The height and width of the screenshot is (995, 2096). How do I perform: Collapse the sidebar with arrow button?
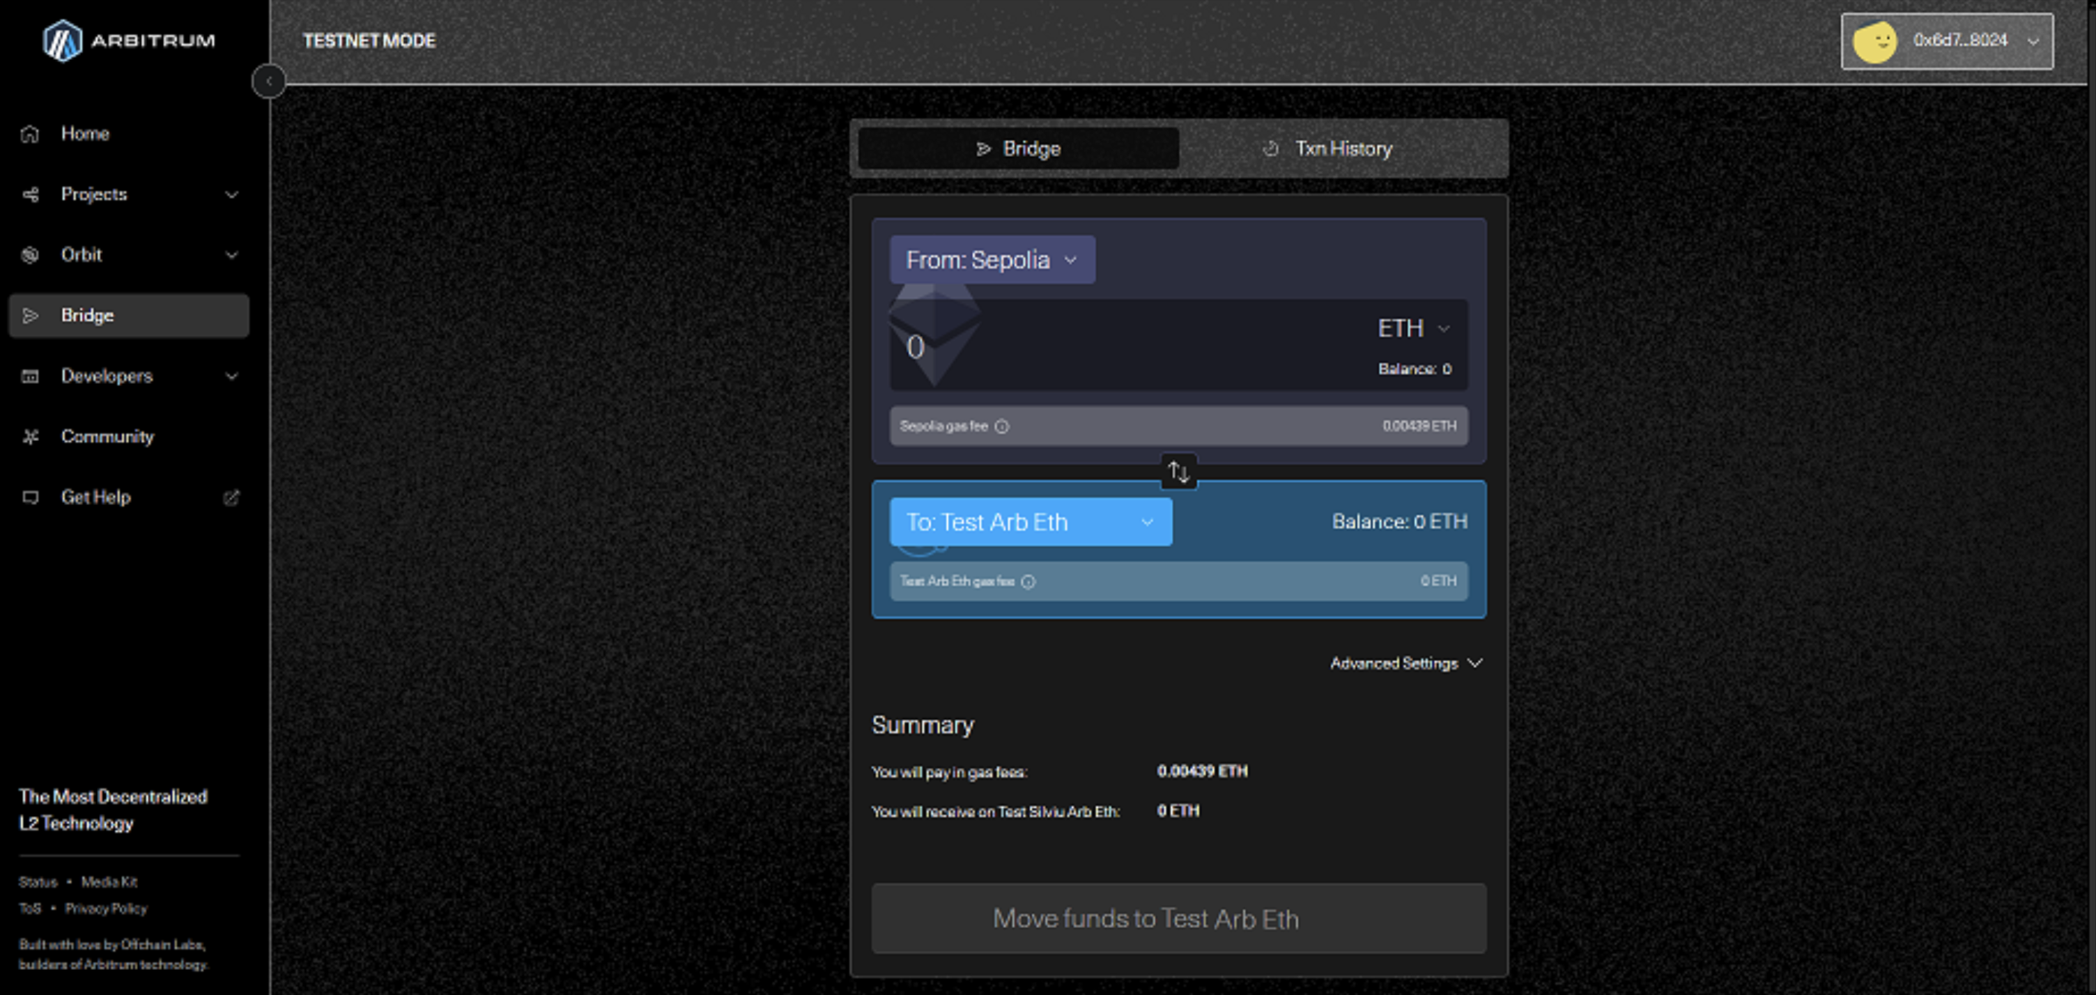pos(268,82)
